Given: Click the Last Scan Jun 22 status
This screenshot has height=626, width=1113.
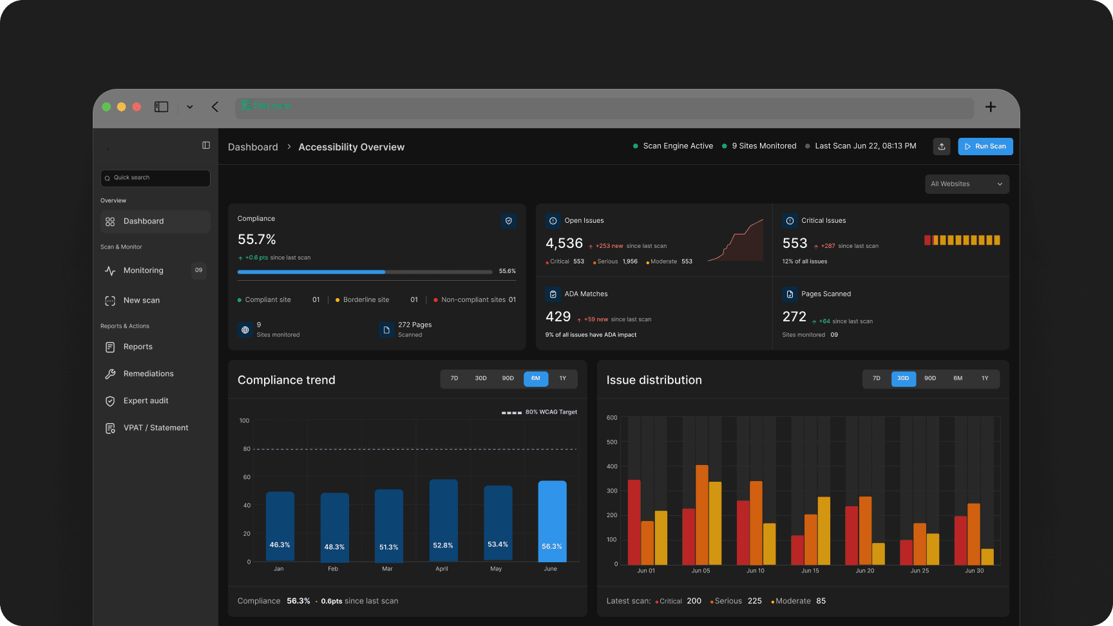Looking at the screenshot, I should [x=861, y=146].
